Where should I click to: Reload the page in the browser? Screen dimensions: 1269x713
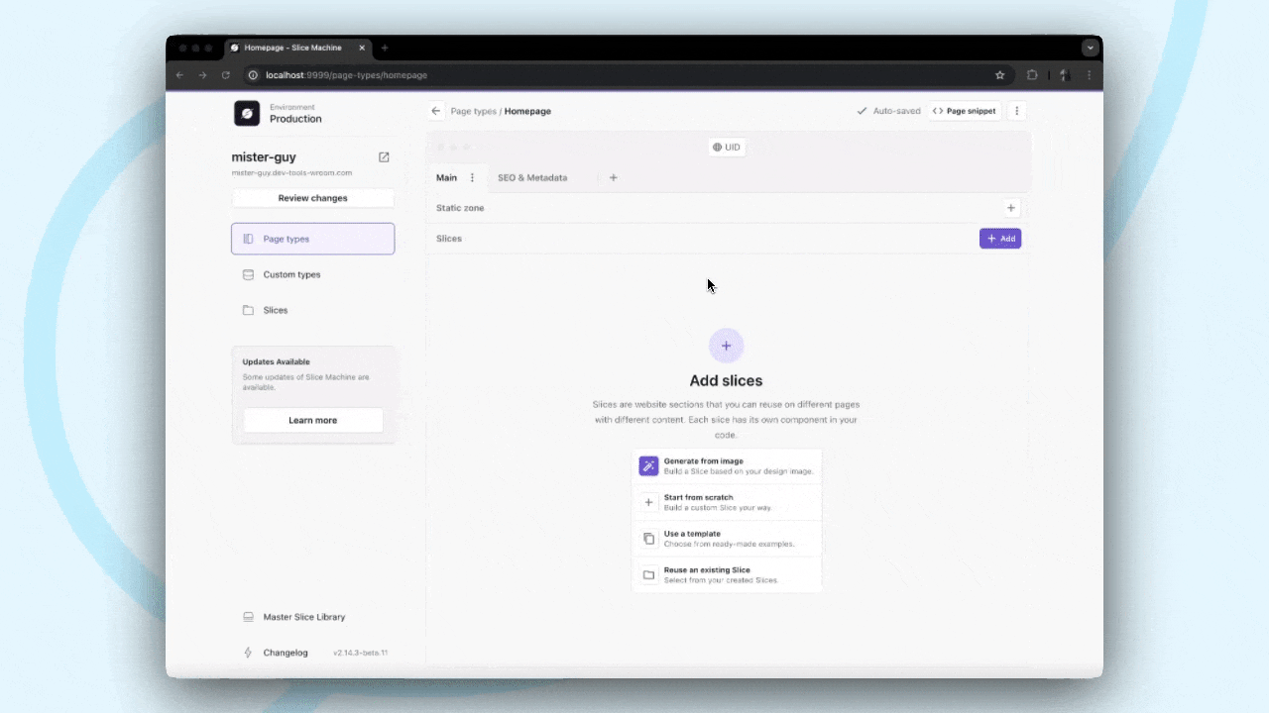pos(225,75)
